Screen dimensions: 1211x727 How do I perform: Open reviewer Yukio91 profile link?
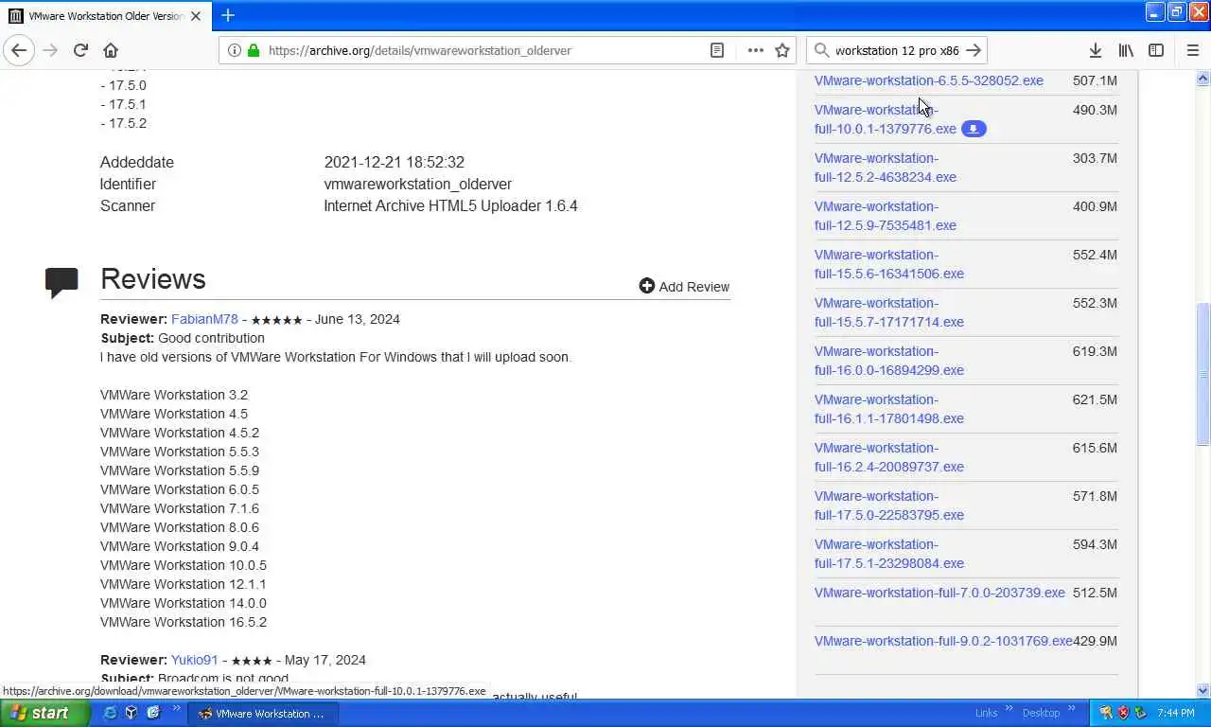pos(195,660)
